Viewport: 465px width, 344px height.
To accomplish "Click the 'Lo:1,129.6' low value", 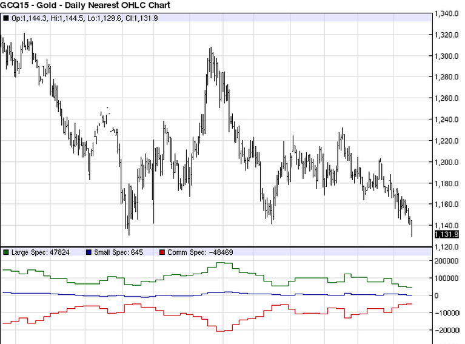I will [104, 18].
